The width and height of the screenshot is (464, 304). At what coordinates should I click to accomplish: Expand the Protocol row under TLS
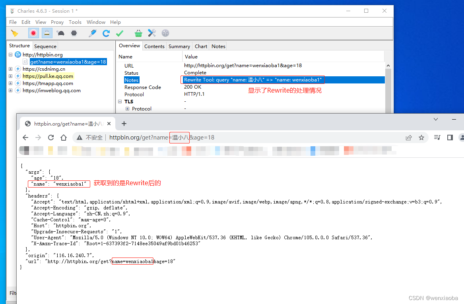point(128,108)
